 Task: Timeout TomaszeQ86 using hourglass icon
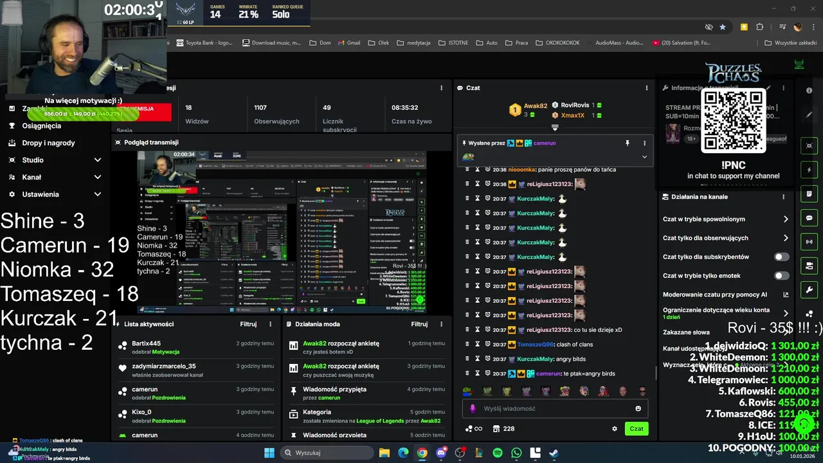478,345
